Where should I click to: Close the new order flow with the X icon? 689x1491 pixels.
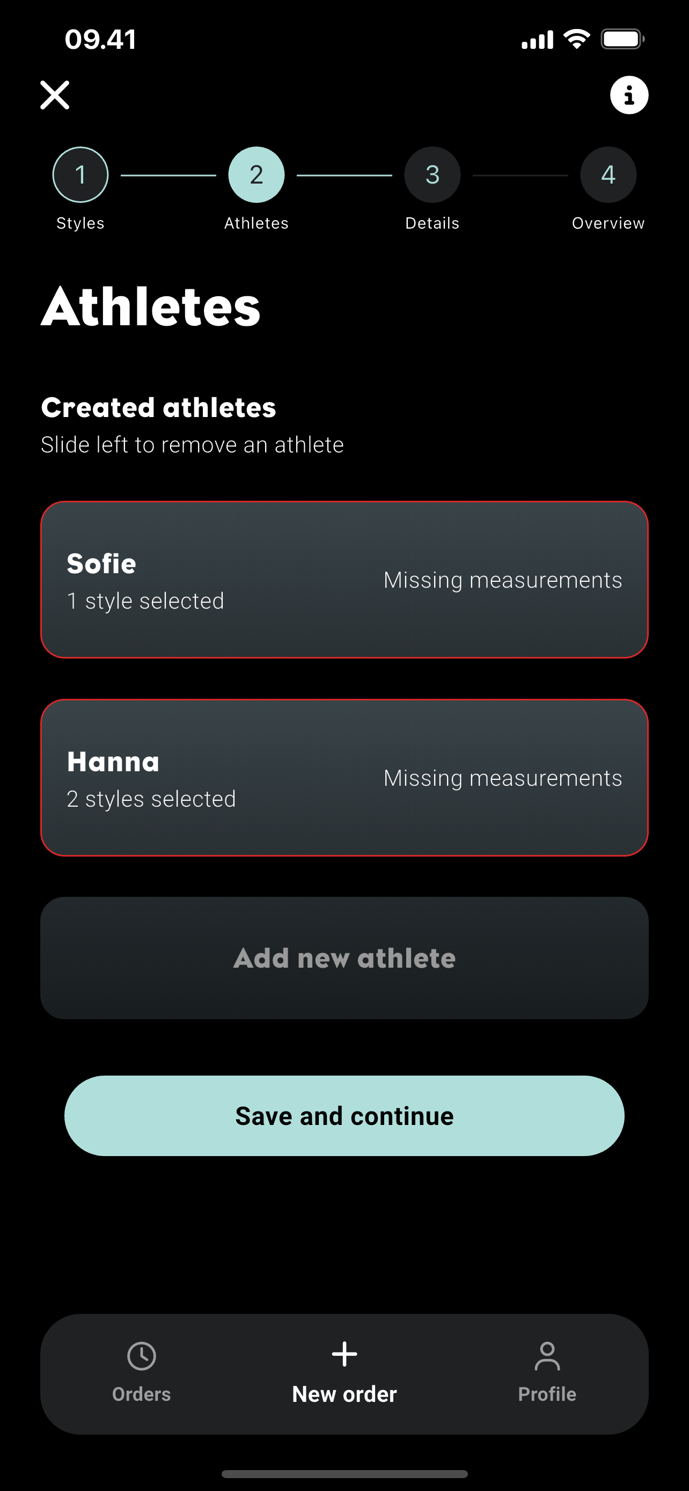(55, 95)
